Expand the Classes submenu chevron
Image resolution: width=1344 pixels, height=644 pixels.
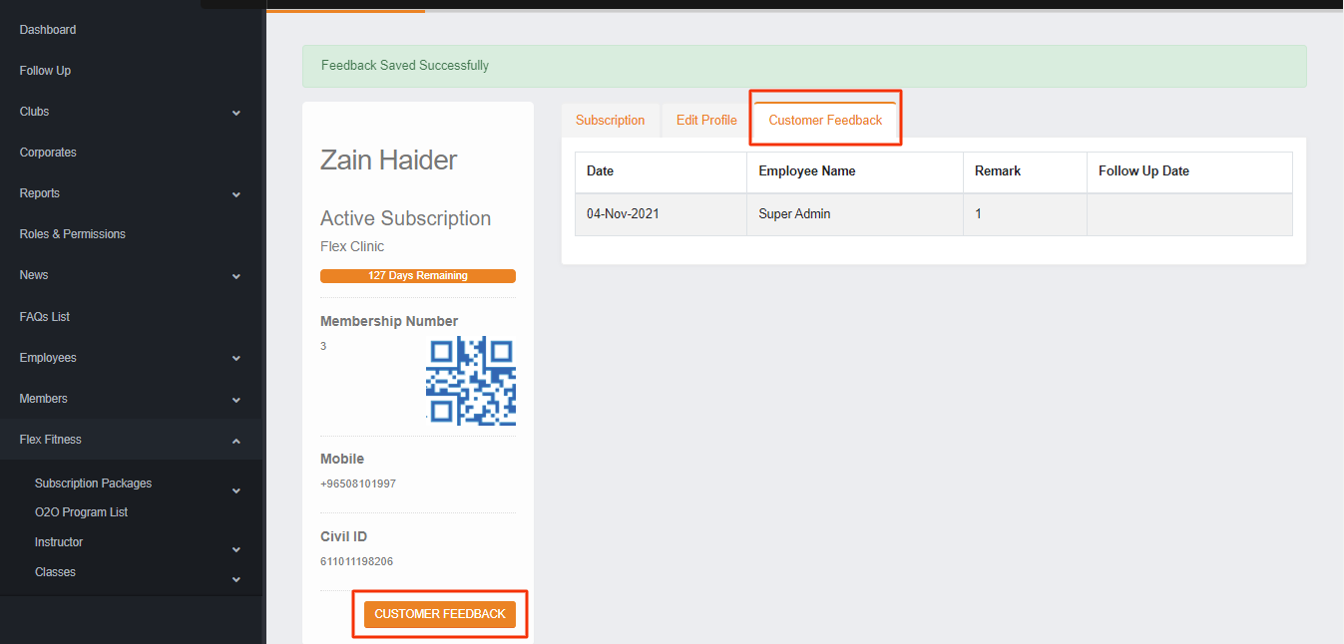236,579
